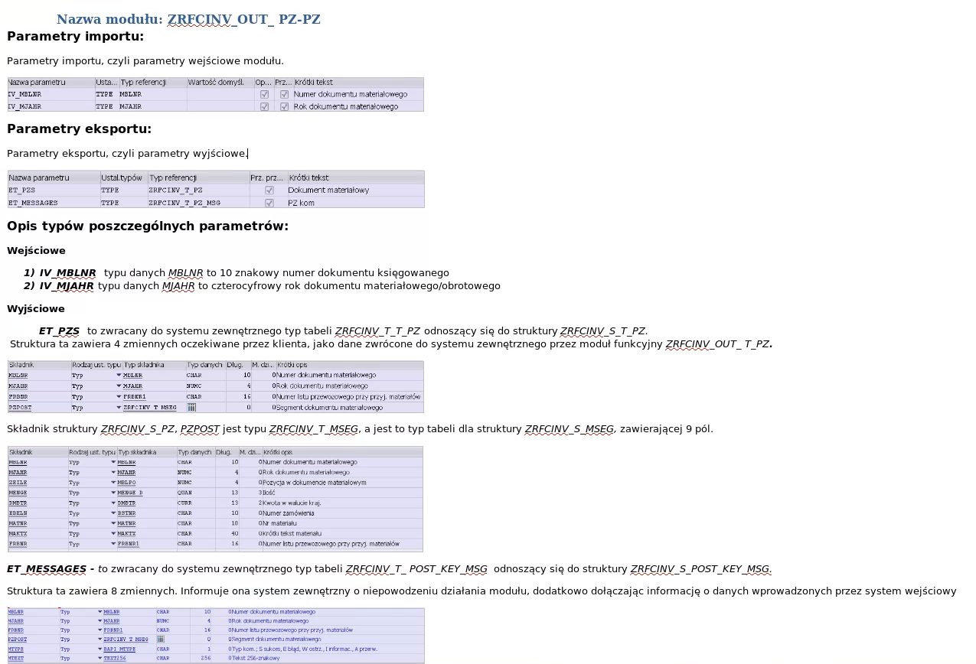
Task: Click the 'Numer zamówienia' description
Action: click(x=288, y=513)
